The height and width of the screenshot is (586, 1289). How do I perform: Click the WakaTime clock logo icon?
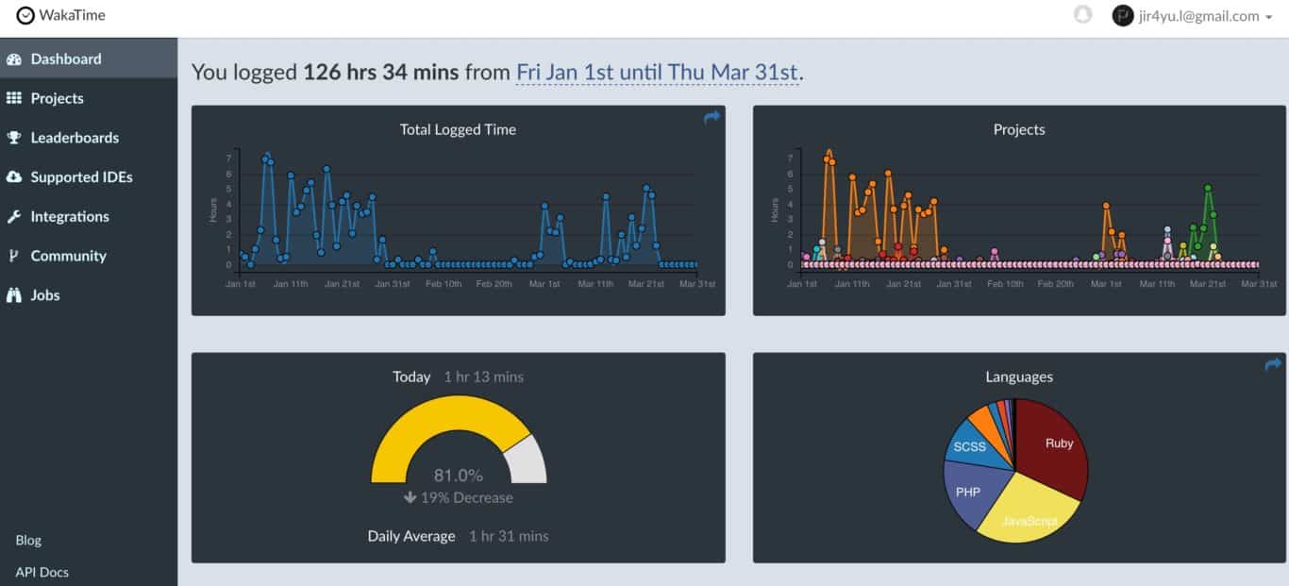25,15
